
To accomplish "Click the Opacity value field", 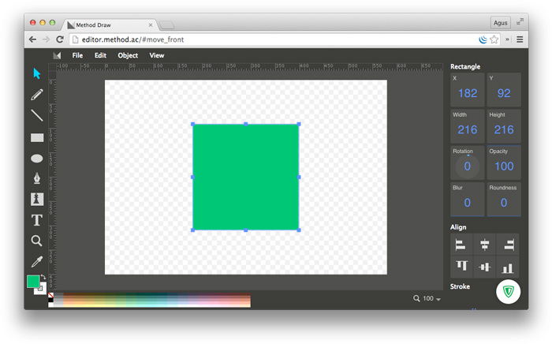I will tap(504, 166).
